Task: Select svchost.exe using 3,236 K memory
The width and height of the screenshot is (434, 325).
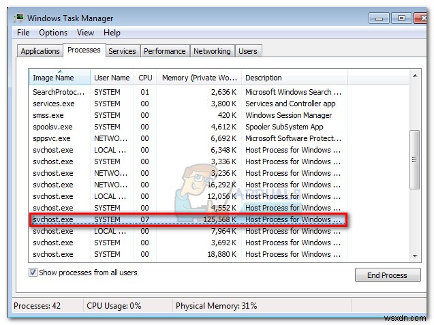Action: pos(188,173)
